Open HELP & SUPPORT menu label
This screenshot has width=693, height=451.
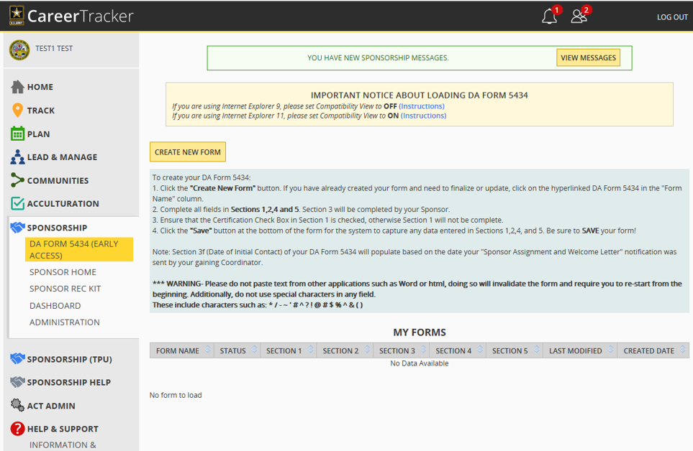tap(63, 429)
